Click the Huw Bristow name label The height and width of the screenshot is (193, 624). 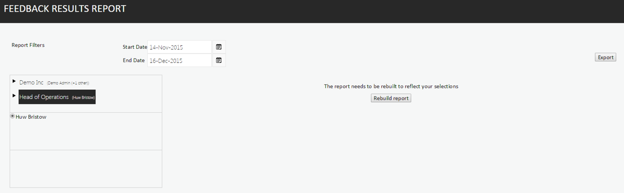[31, 117]
